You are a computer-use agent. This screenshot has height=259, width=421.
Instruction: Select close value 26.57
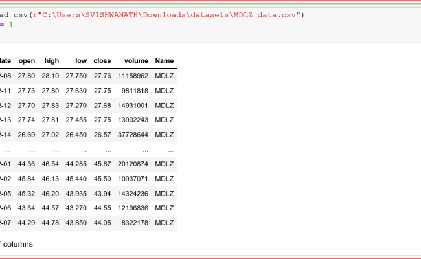coord(102,135)
